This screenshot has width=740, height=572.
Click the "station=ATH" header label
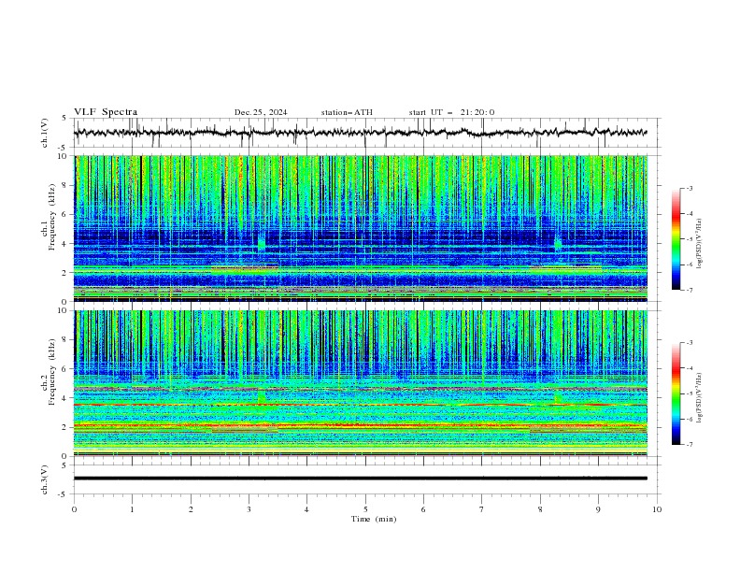tap(347, 112)
